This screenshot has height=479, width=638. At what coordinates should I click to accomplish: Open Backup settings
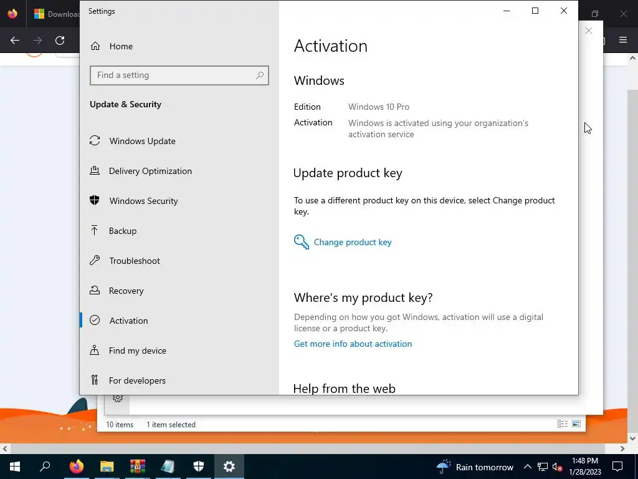tap(123, 231)
